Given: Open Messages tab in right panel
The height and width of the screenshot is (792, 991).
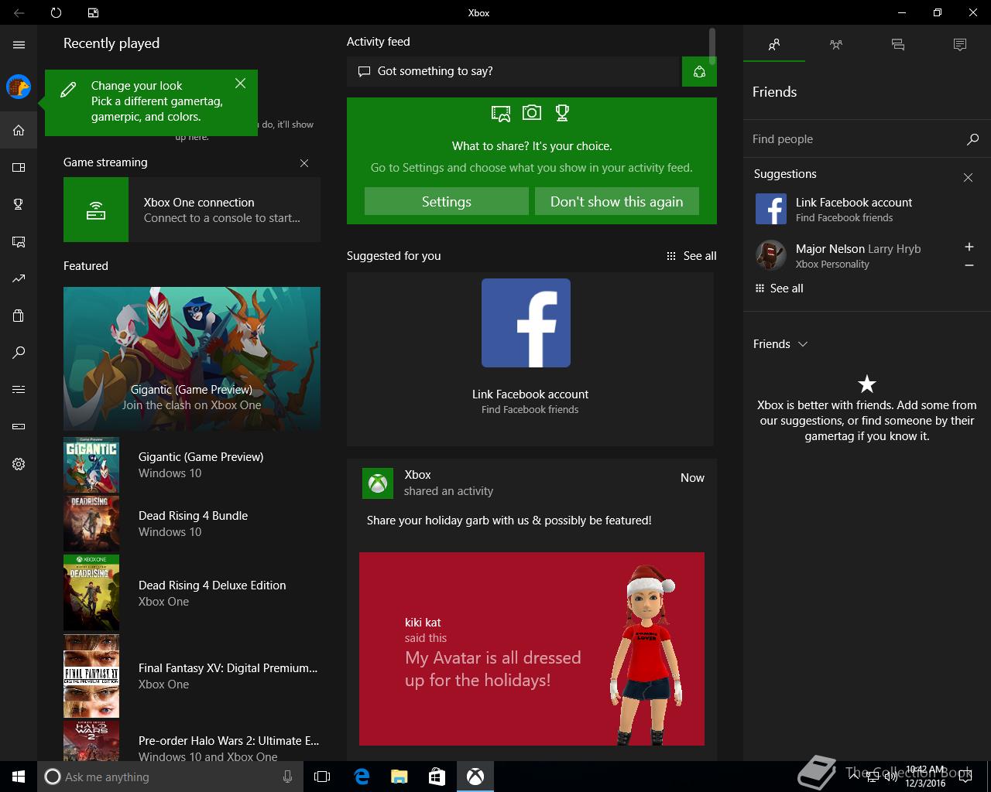Looking at the screenshot, I should coord(898,45).
